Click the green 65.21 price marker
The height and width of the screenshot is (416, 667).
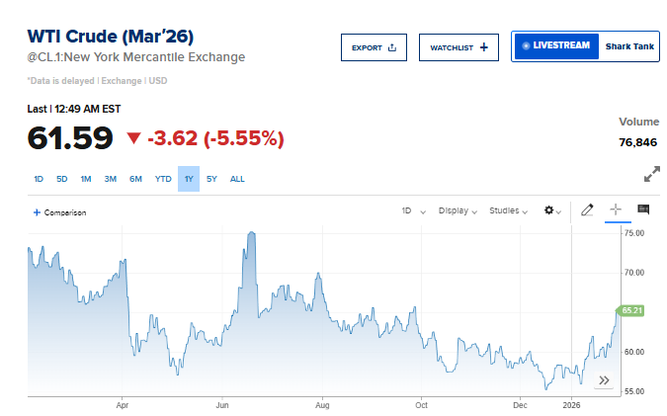click(x=631, y=310)
